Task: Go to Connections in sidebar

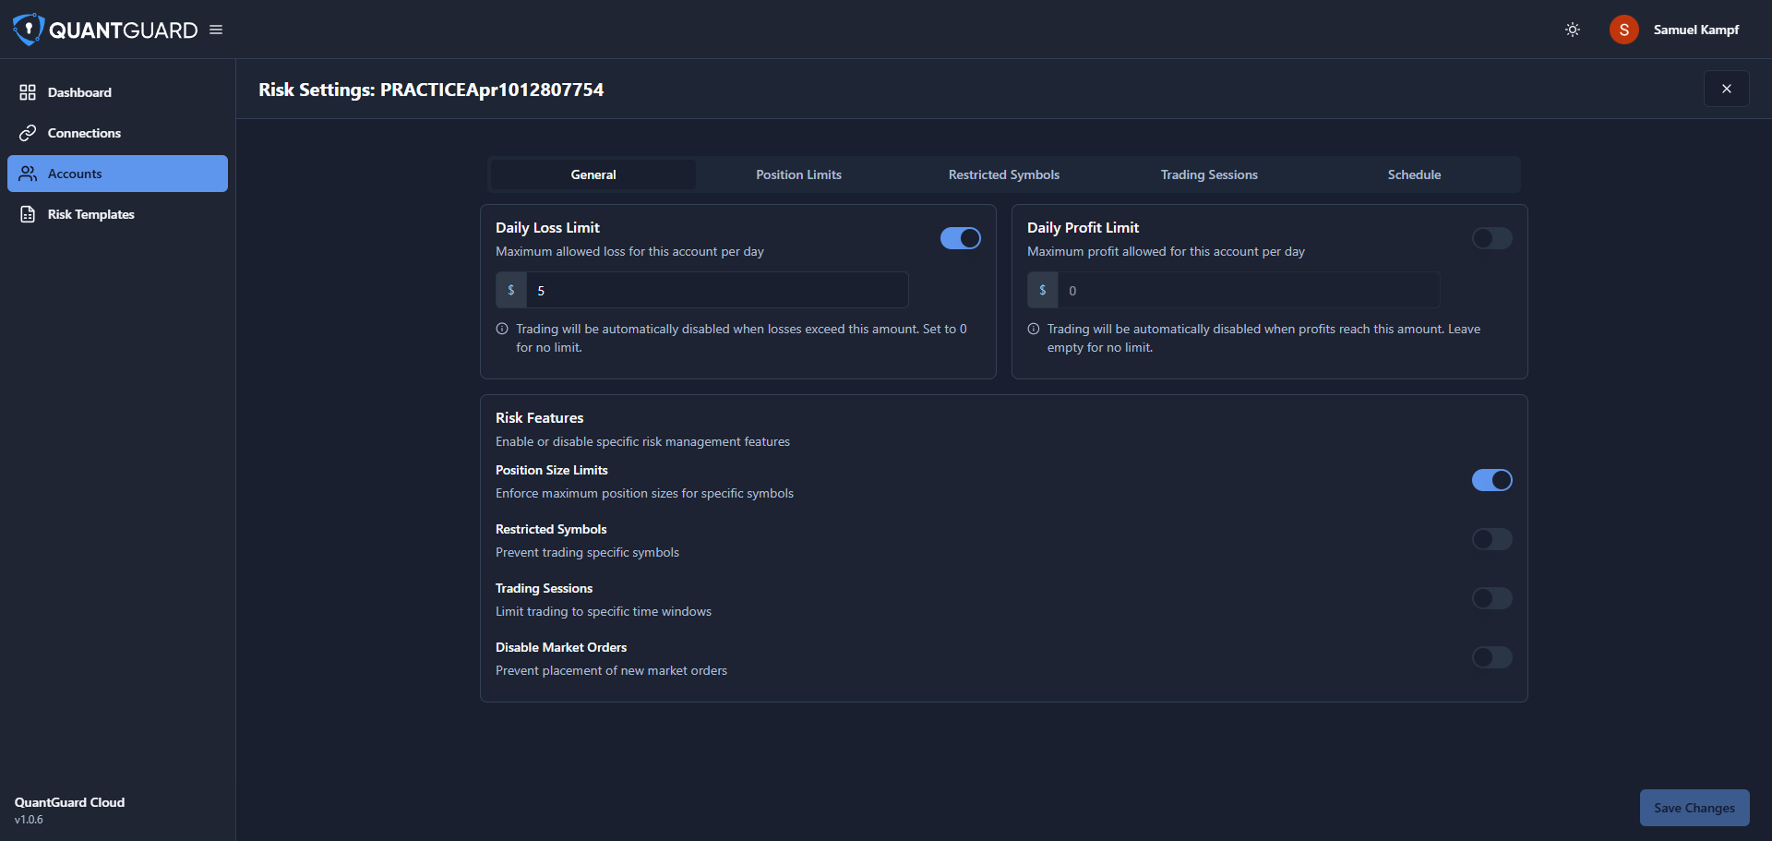Action: pos(84,133)
